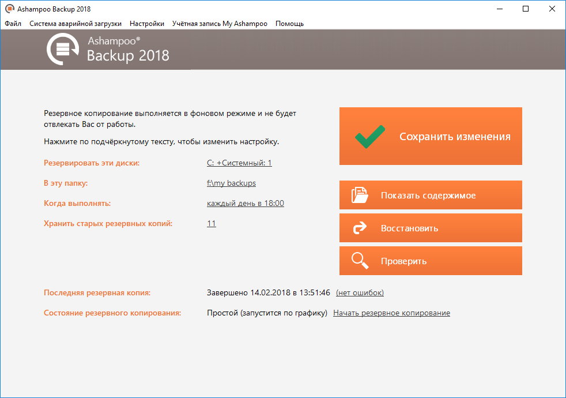Open the Настройки menu
This screenshot has height=398, width=566.
(147, 24)
